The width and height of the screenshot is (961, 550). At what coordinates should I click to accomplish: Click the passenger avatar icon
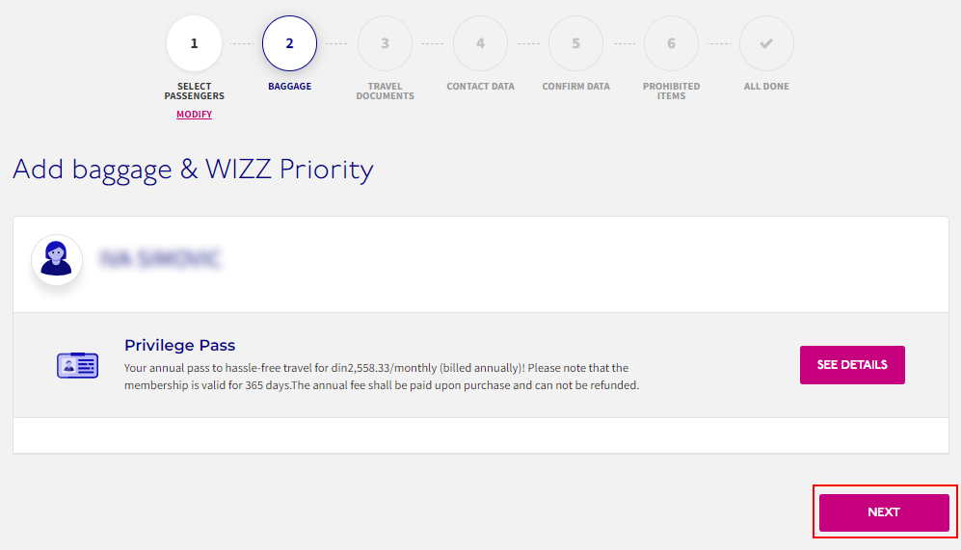(x=57, y=259)
